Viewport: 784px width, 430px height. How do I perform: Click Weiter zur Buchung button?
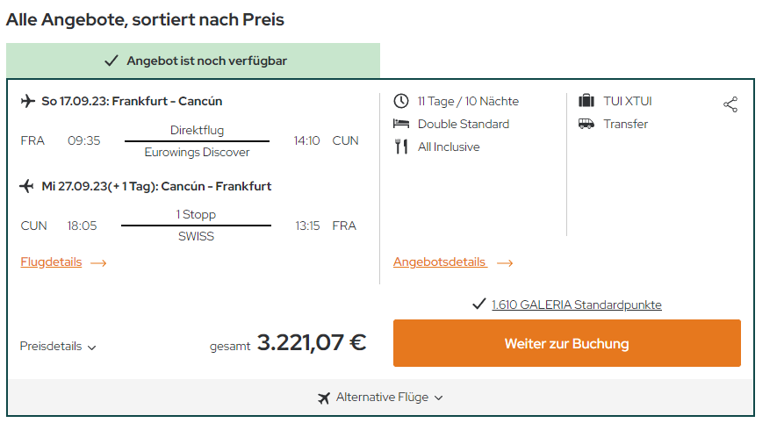[567, 343]
